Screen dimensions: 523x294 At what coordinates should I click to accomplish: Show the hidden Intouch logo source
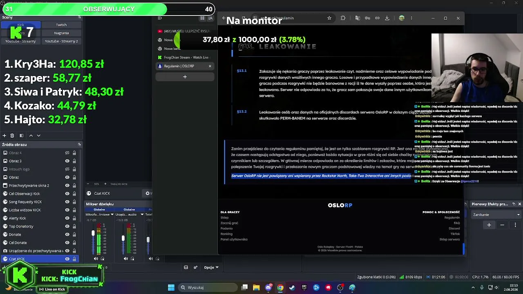[67, 169]
